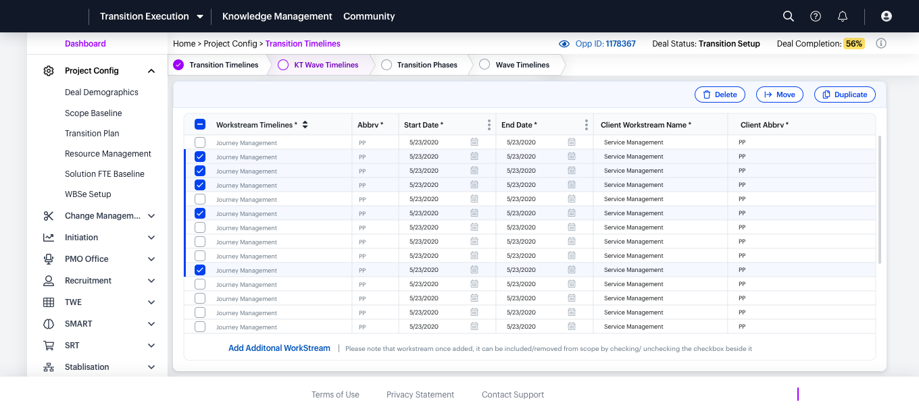Toggle the eye icon beside Opp ID
Viewport: 919px width, 409px height.
tap(564, 44)
